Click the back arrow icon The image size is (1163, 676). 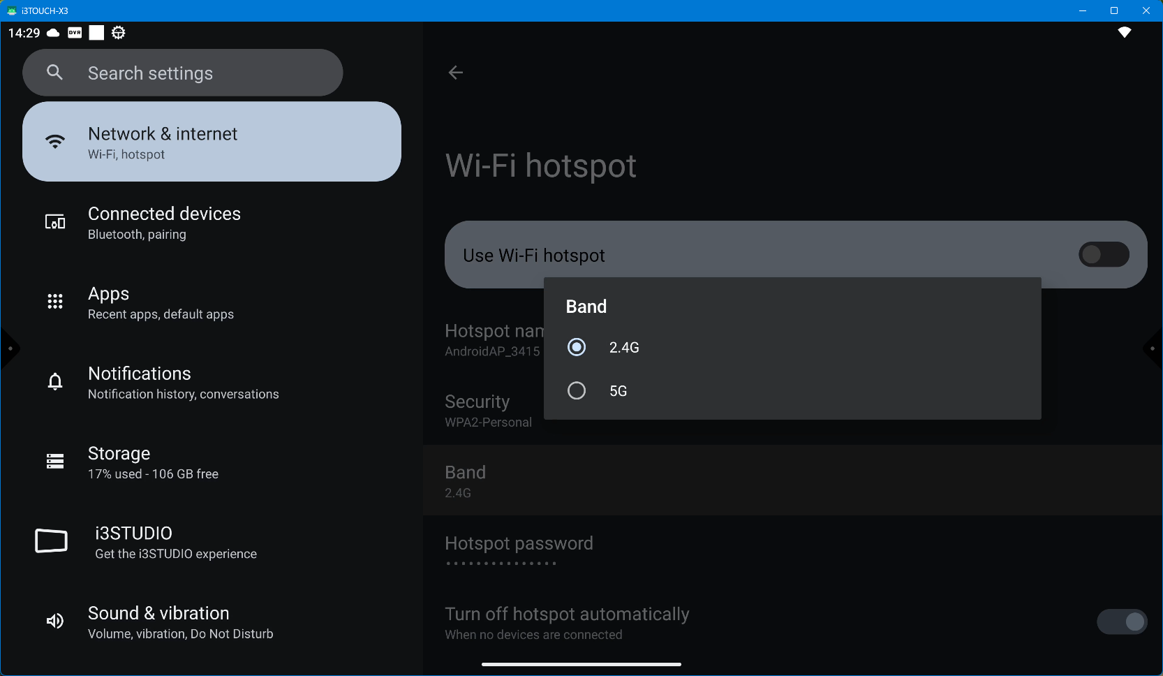pyautogui.click(x=456, y=73)
